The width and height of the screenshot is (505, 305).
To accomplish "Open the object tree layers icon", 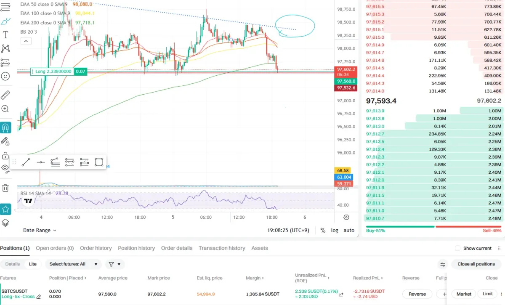I will tap(5, 223).
